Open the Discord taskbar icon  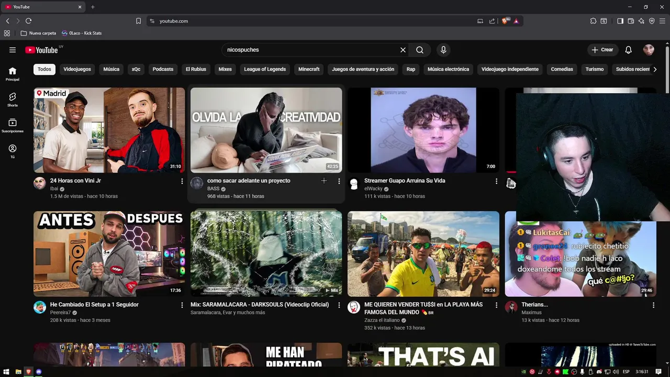(39, 372)
